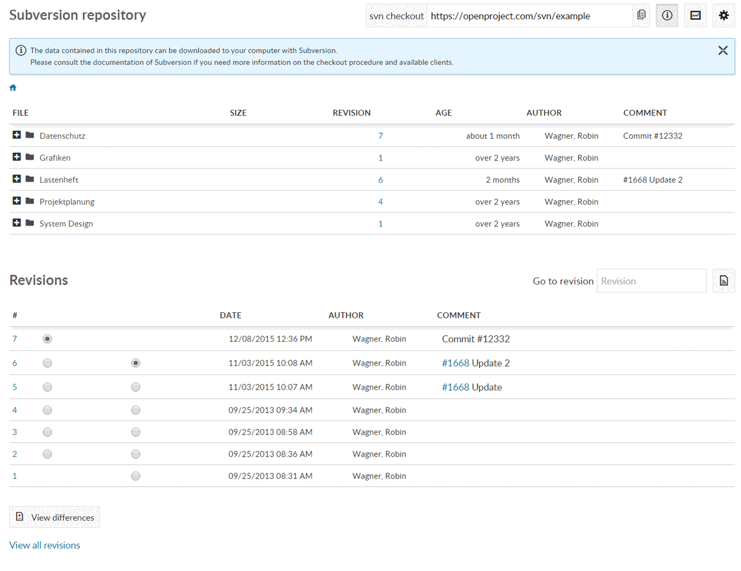Image resolution: width=741 pixels, height=571 pixels.
Task: Sort revisions by the DATE column
Action: click(230, 315)
